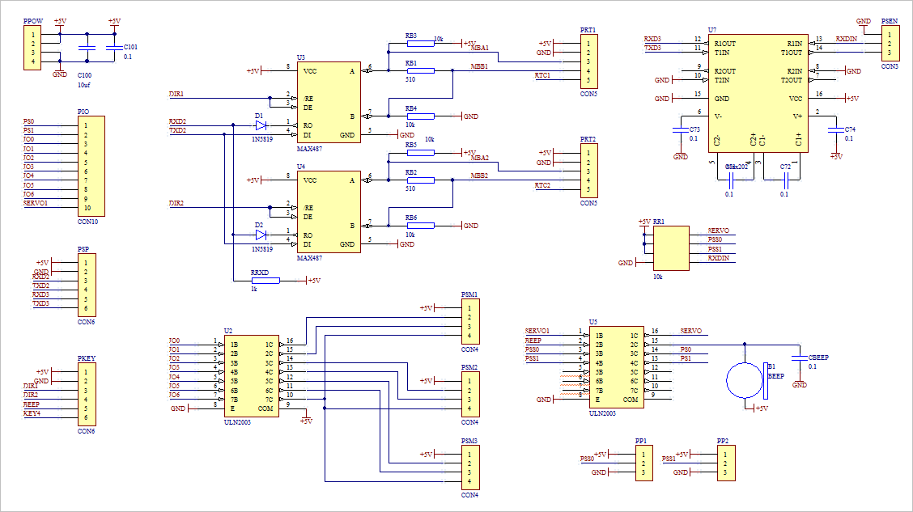
Task: Select the U3 MAX487 chip body
Action: [x=329, y=103]
